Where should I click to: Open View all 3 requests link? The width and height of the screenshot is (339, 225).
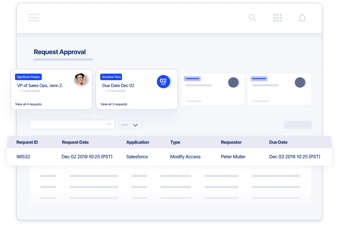tap(114, 104)
